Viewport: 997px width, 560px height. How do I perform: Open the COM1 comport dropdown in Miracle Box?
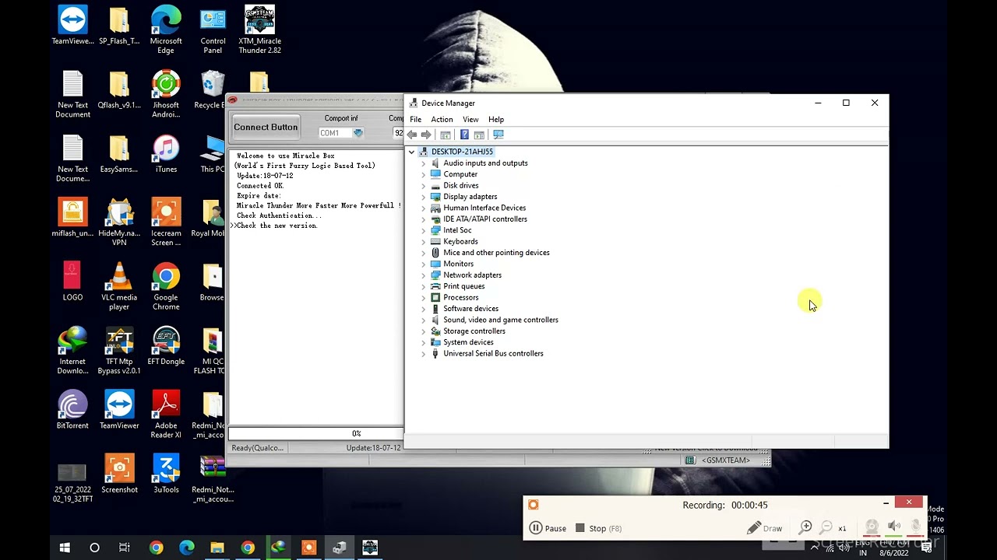click(x=358, y=133)
